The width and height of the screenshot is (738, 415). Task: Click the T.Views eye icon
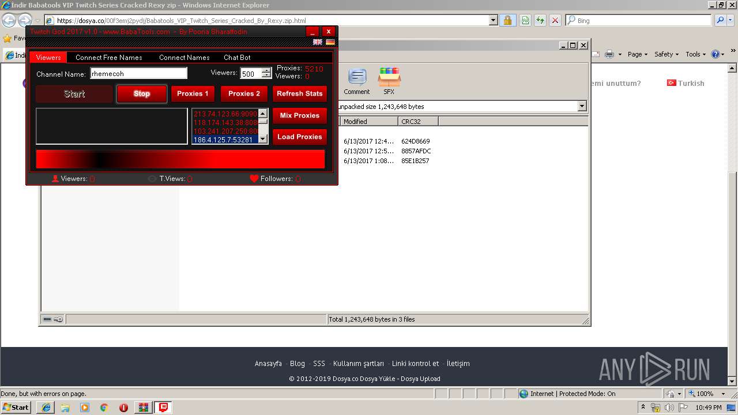click(152, 179)
